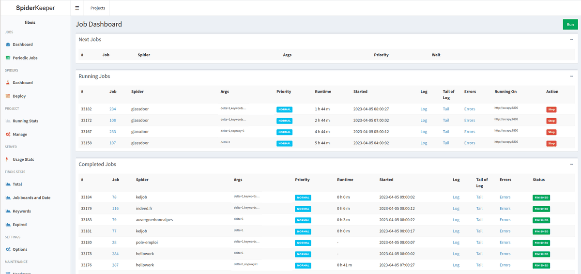581x274 pixels.
Task: Open job 233 link
Action: [x=113, y=132]
